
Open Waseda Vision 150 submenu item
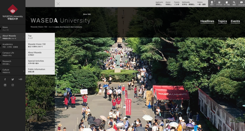(40, 45)
